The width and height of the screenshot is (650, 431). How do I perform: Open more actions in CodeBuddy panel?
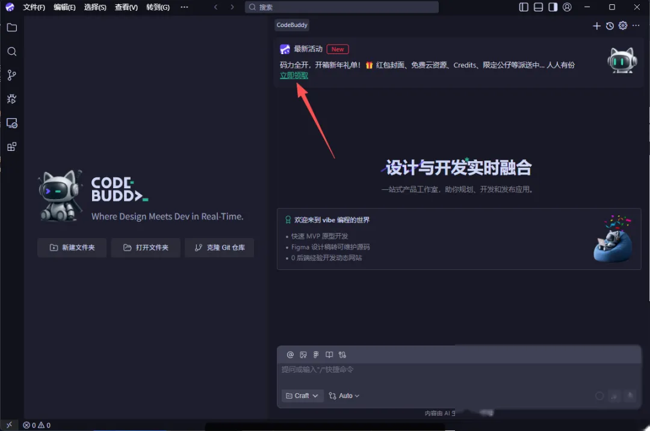coord(636,26)
